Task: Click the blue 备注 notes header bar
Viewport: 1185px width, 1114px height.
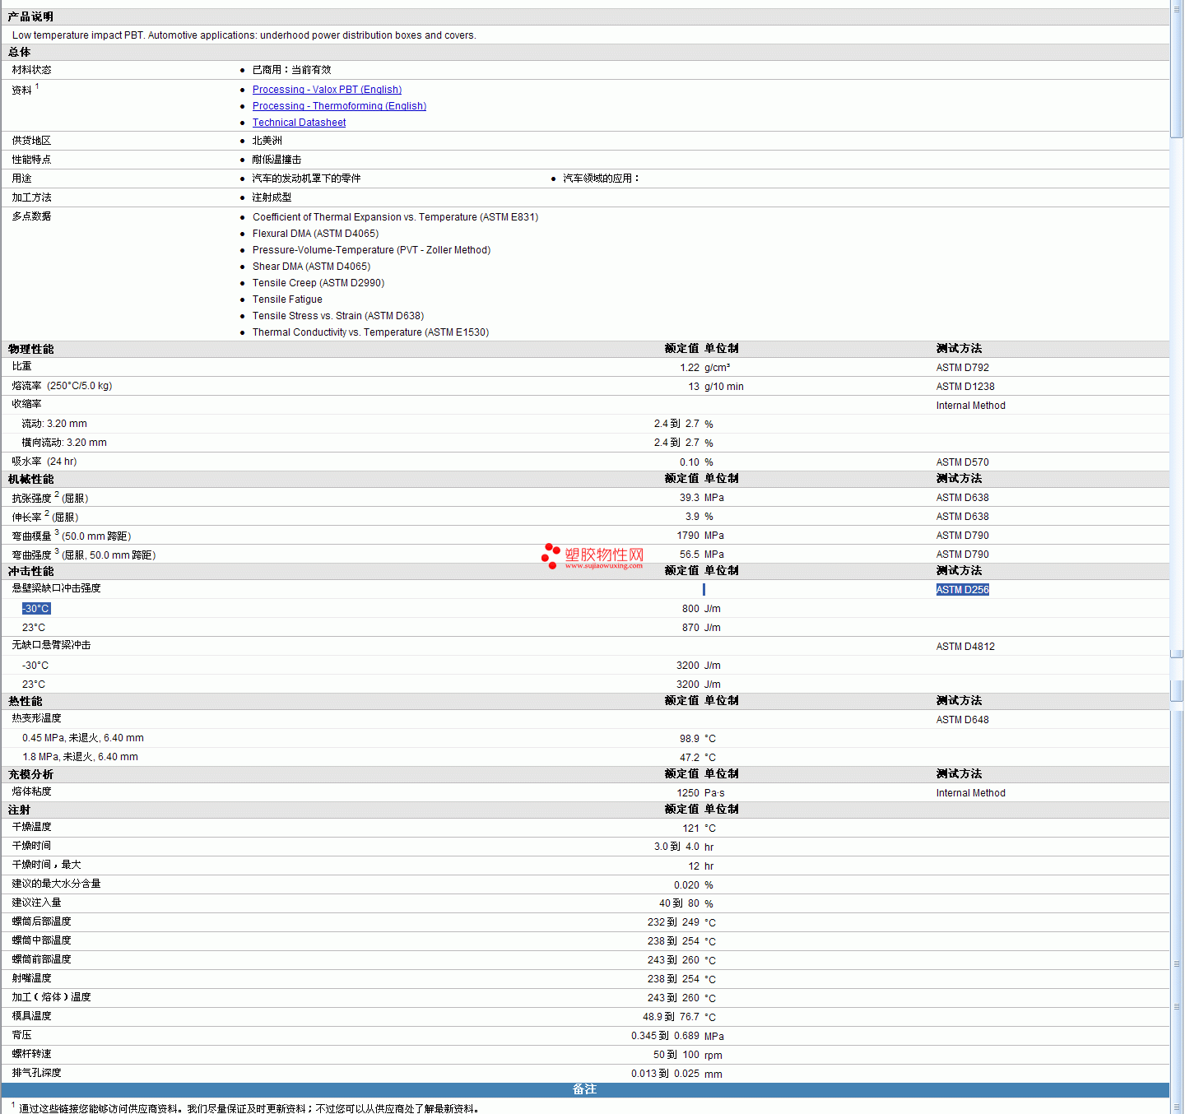Action: click(584, 1089)
